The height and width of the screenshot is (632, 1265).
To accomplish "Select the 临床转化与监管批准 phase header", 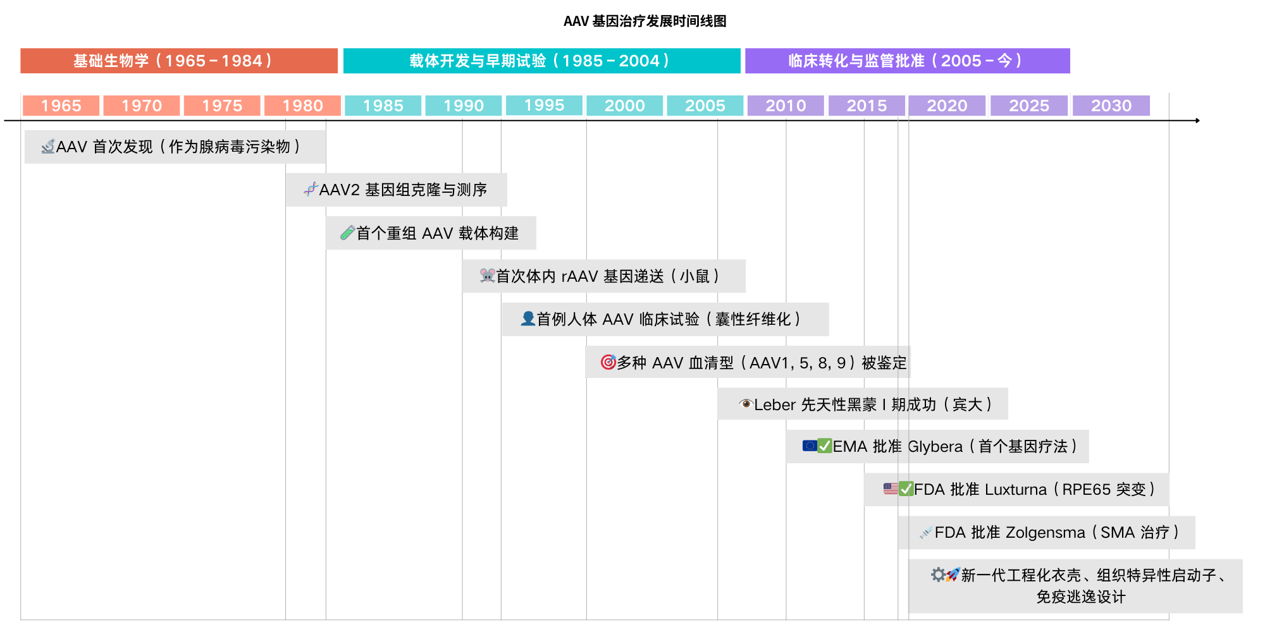I will pos(907,61).
